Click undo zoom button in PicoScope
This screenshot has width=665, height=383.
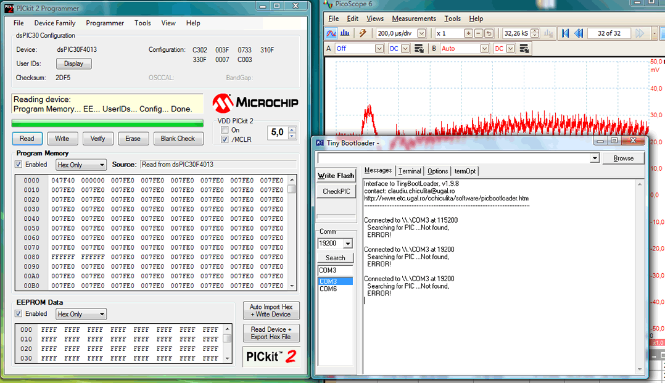(x=489, y=33)
